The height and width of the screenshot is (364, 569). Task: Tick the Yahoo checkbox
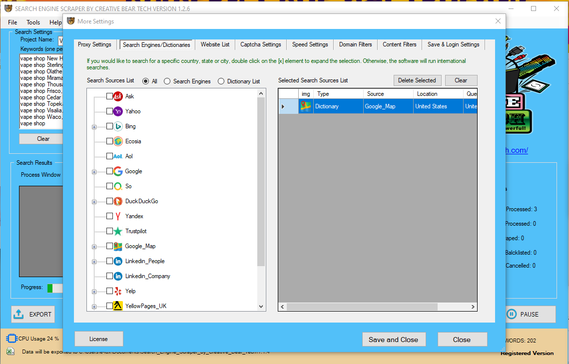[109, 111]
